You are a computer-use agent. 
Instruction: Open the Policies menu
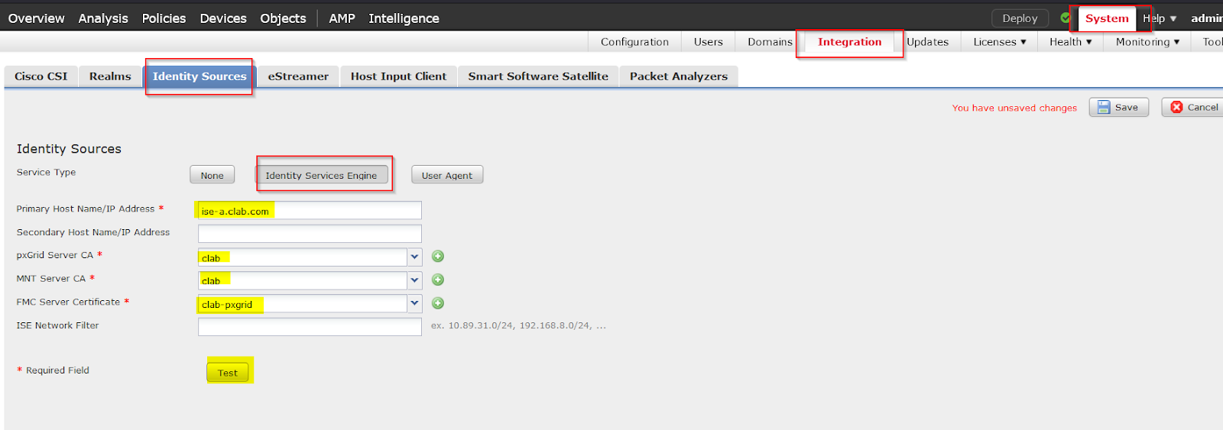[164, 18]
